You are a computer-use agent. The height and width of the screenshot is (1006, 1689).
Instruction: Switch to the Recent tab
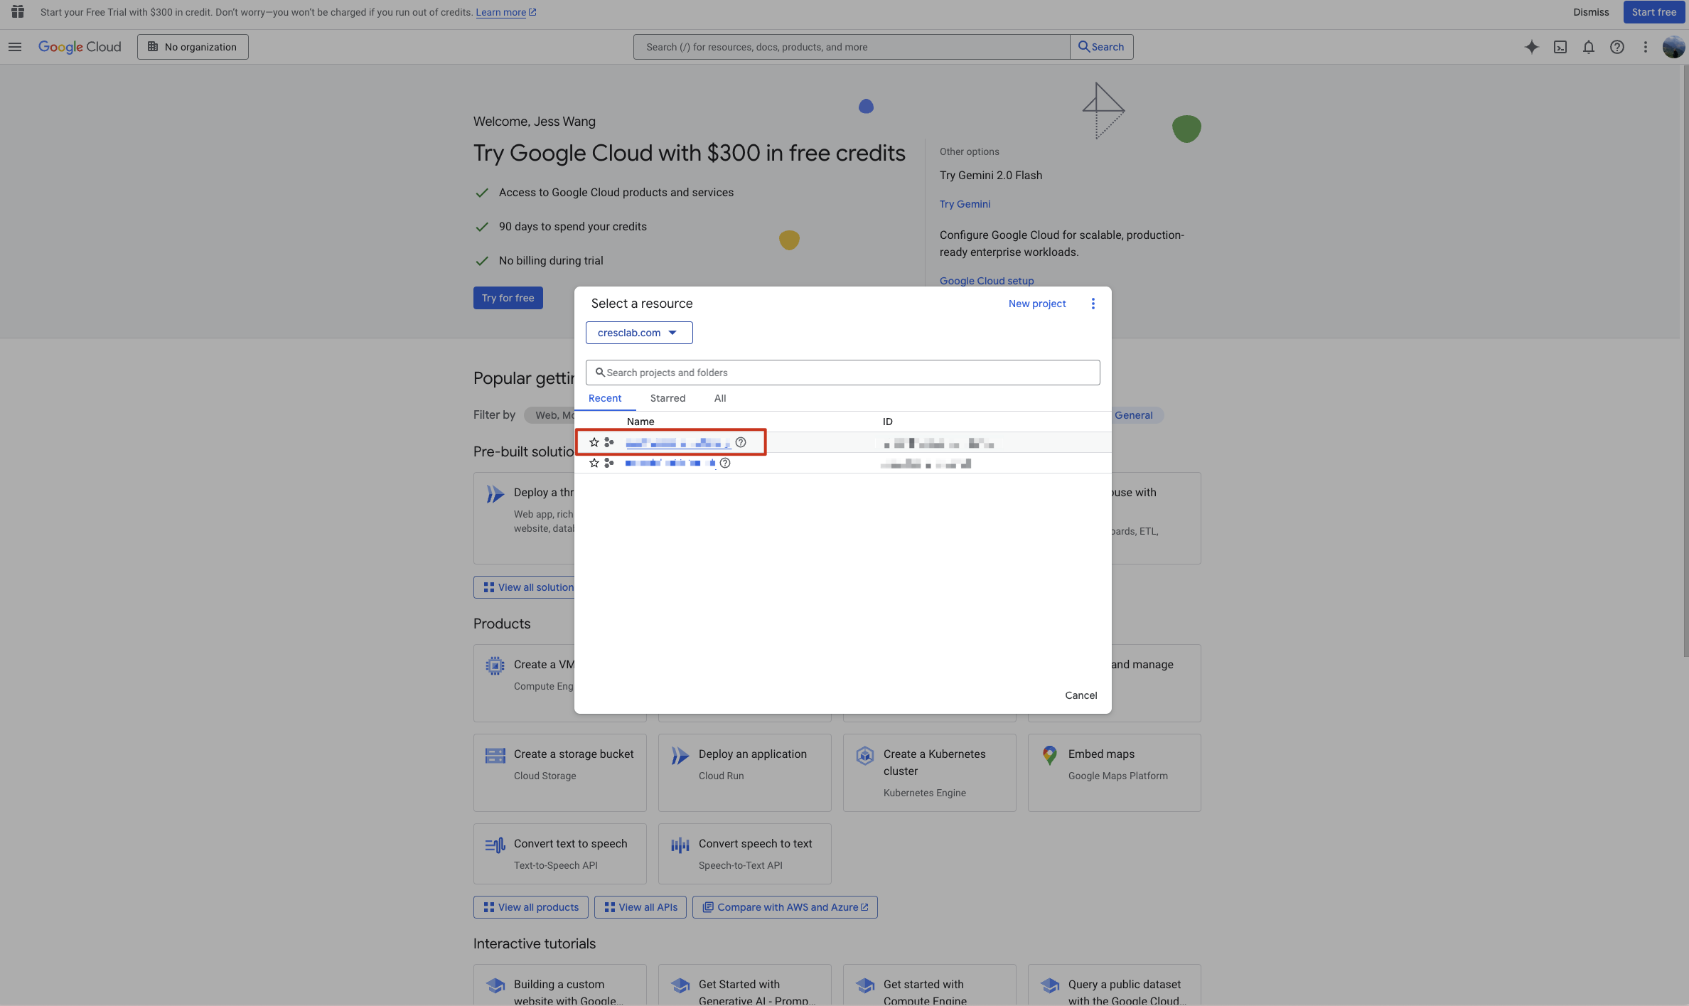[605, 398]
